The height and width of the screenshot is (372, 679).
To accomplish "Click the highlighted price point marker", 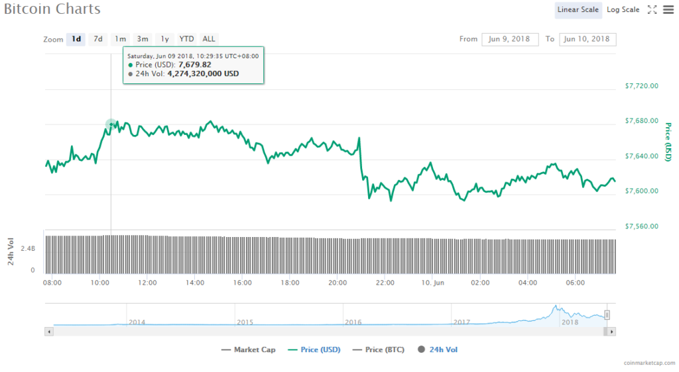I will click(111, 124).
